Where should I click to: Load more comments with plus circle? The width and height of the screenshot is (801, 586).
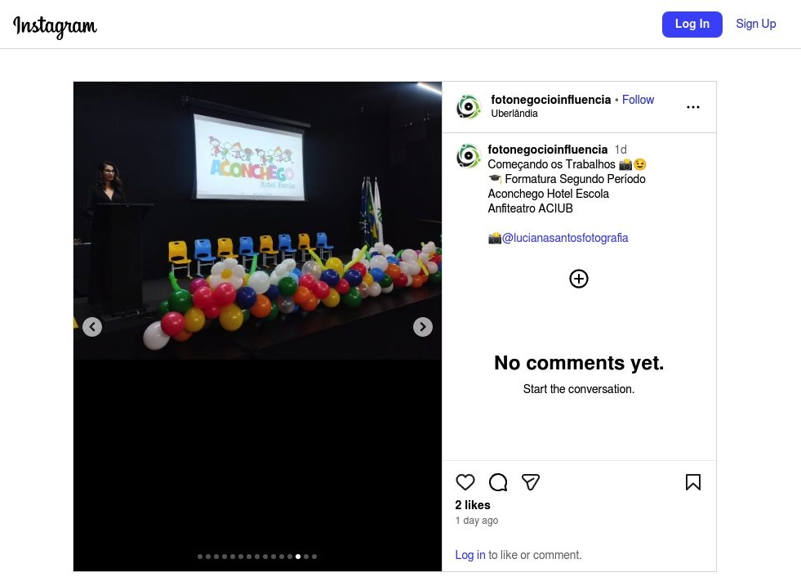pos(579,279)
